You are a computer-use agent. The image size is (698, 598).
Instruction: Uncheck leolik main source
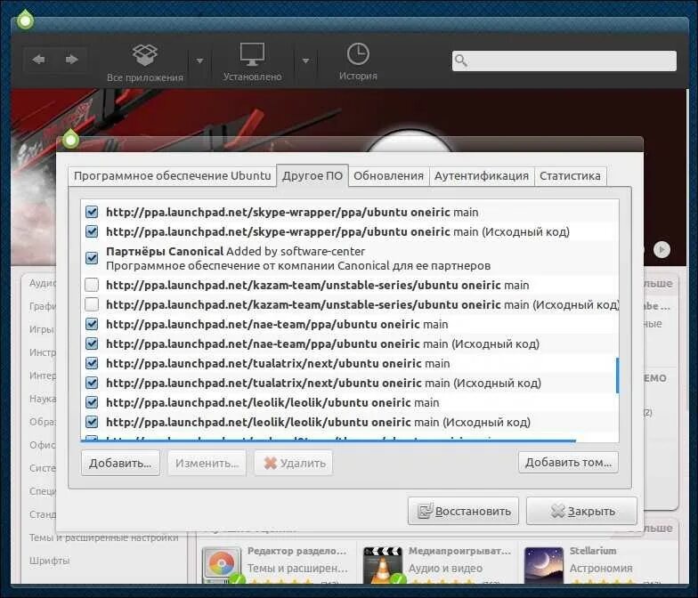(92, 402)
